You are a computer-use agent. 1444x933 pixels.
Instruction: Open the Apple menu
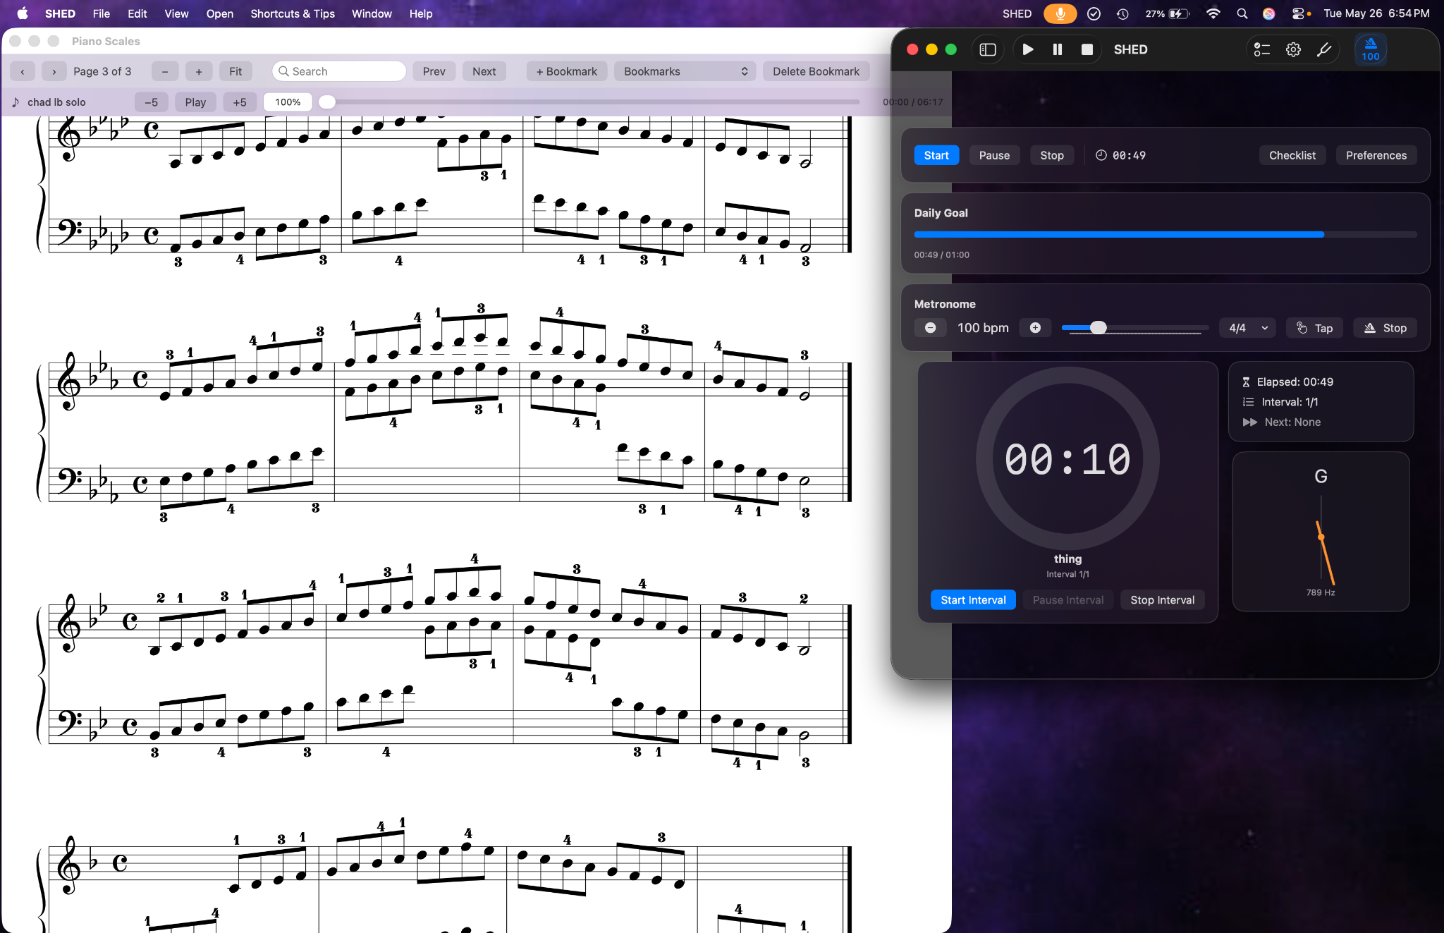point(23,13)
